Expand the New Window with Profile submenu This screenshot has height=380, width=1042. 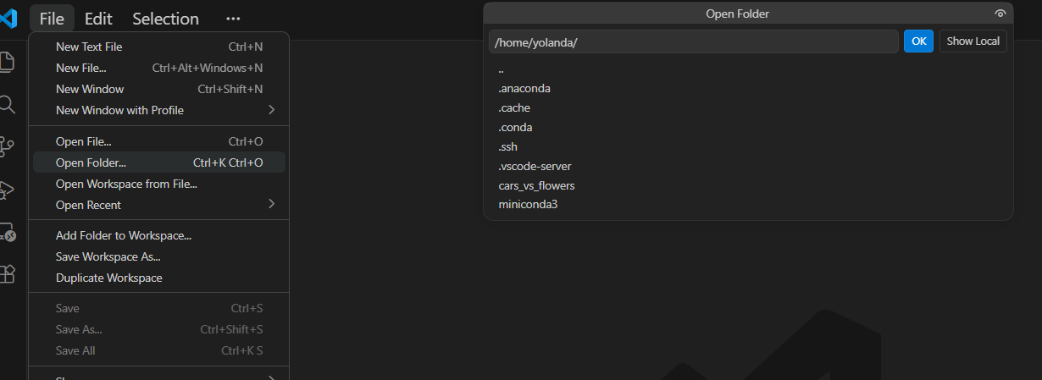(271, 110)
